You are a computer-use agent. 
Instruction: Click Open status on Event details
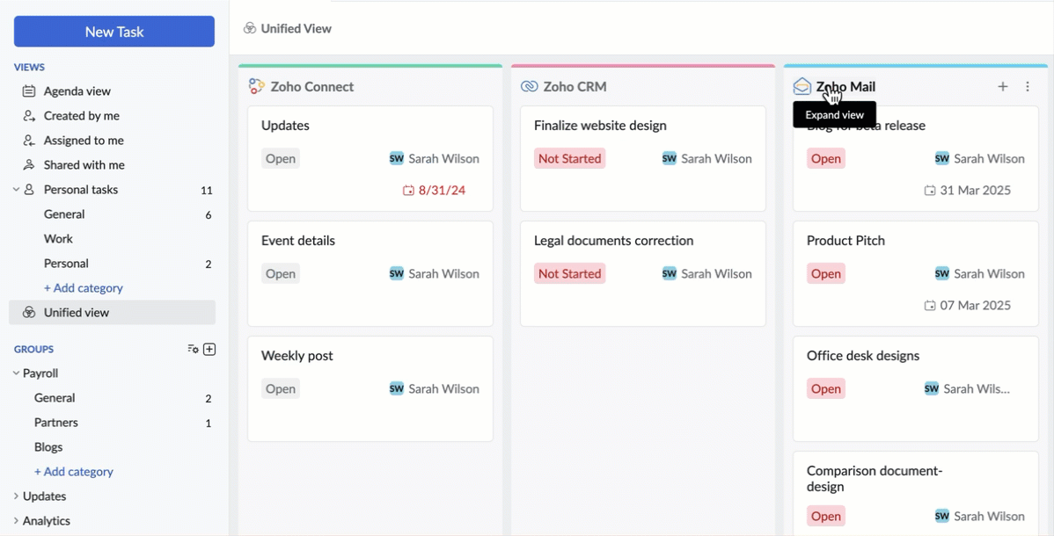[281, 273]
